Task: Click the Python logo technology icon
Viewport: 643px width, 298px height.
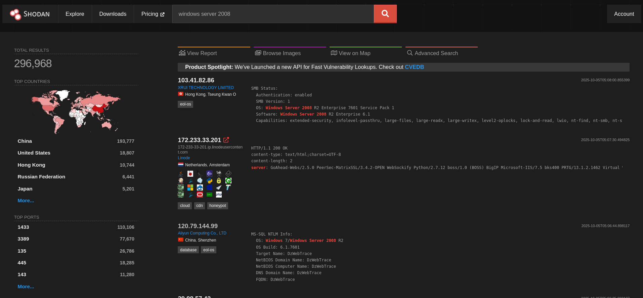Action: click(x=209, y=180)
